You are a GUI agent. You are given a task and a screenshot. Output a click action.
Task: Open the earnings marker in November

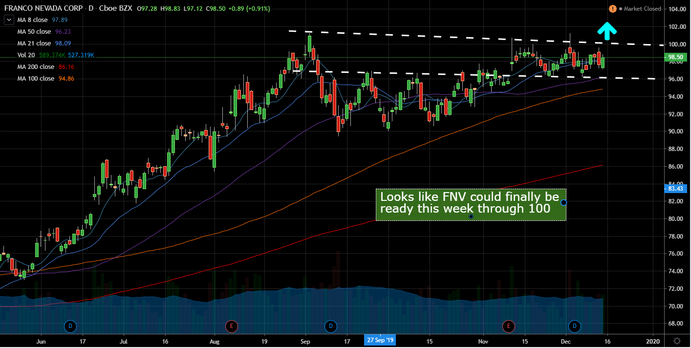[x=509, y=326]
